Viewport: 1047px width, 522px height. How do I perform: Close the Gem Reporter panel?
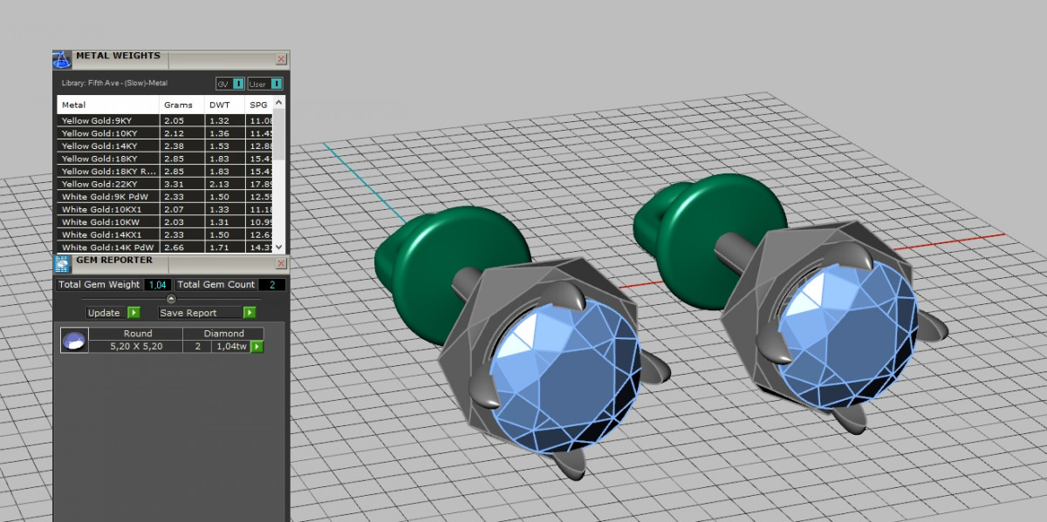pyautogui.click(x=281, y=263)
